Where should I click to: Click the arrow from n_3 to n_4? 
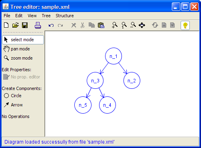pyautogui.click(x=101, y=93)
